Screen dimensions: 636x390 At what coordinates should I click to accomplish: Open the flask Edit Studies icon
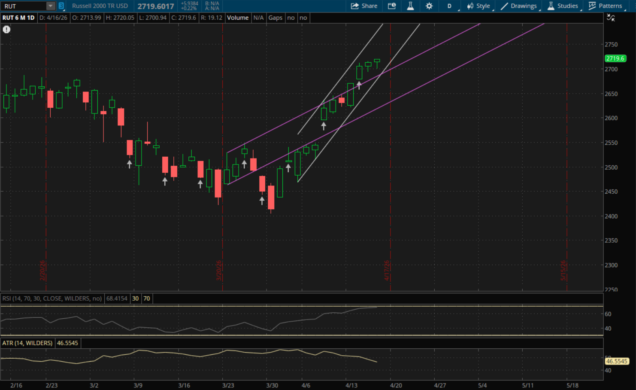click(x=410, y=6)
